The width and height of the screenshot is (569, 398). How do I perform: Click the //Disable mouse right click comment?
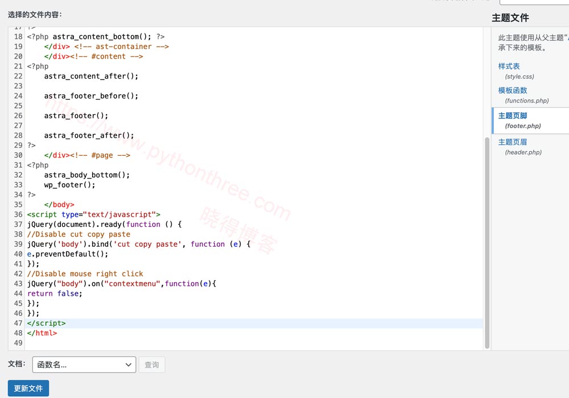(85, 273)
